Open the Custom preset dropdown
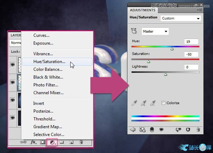The height and width of the screenshot is (153, 213). coord(180,18)
